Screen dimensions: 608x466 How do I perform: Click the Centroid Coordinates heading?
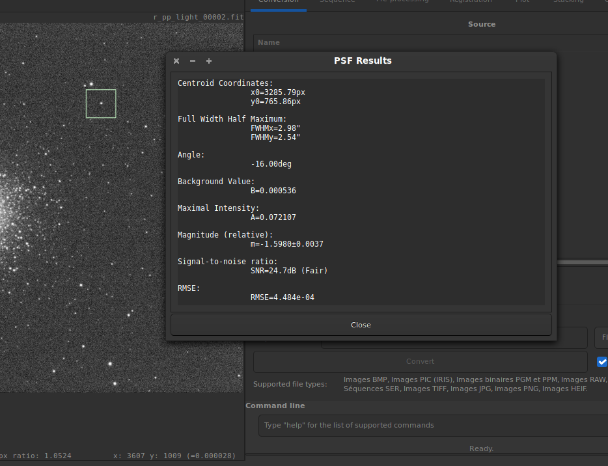point(225,83)
